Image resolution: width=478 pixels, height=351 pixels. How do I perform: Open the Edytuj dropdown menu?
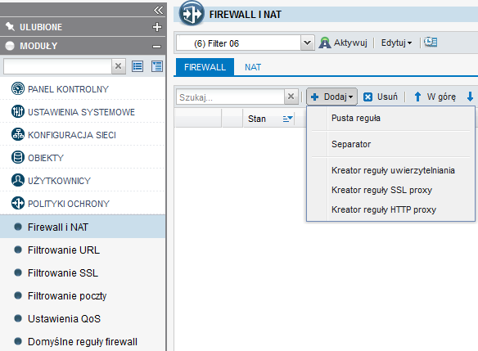click(396, 43)
